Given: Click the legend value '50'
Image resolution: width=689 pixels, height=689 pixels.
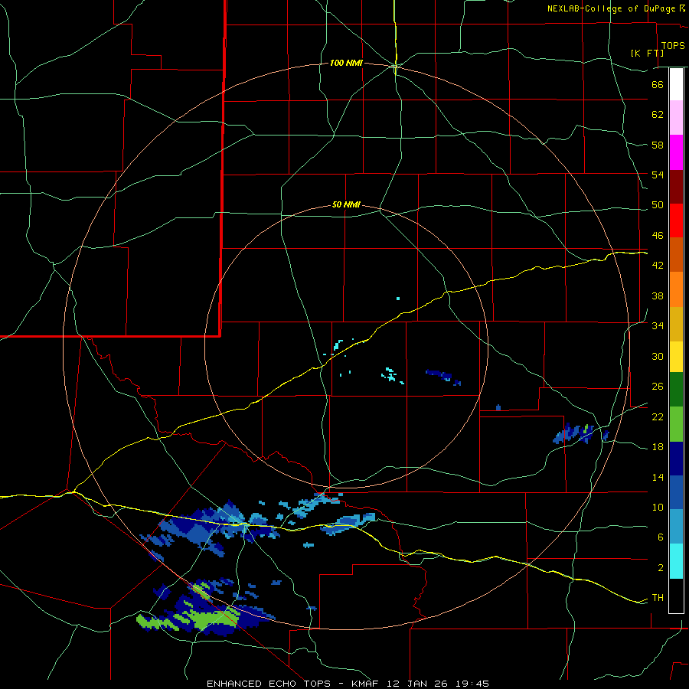Looking at the screenshot, I should click(658, 205).
